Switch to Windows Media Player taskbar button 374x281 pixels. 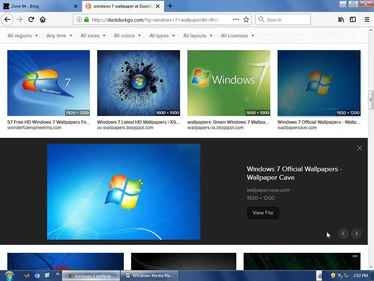(149, 276)
